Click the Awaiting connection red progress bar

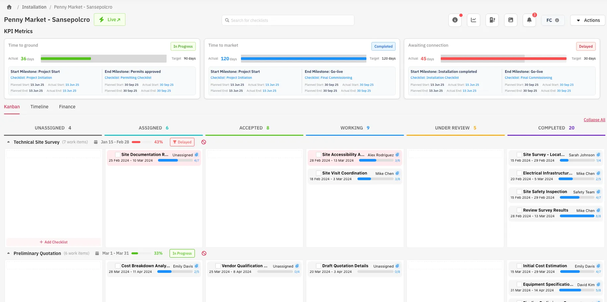click(x=503, y=59)
